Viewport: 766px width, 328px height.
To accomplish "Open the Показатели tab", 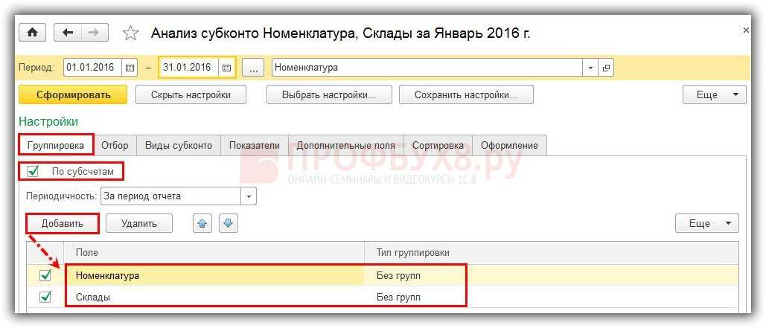I will (x=255, y=146).
